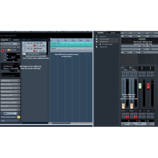Open the All MIDI Inputs routing dropdown
158x158 pixels.
[10, 66]
